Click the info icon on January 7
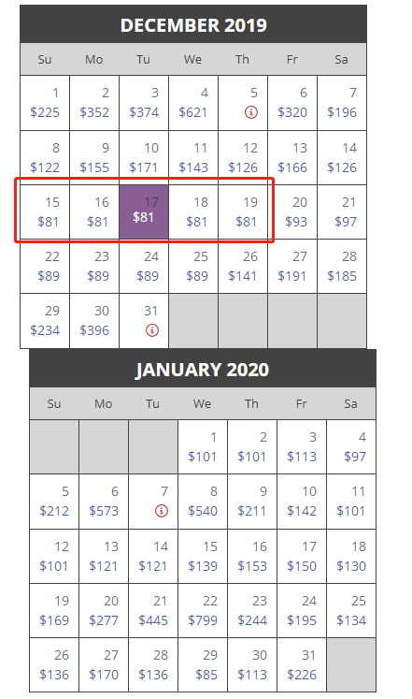 tap(162, 511)
